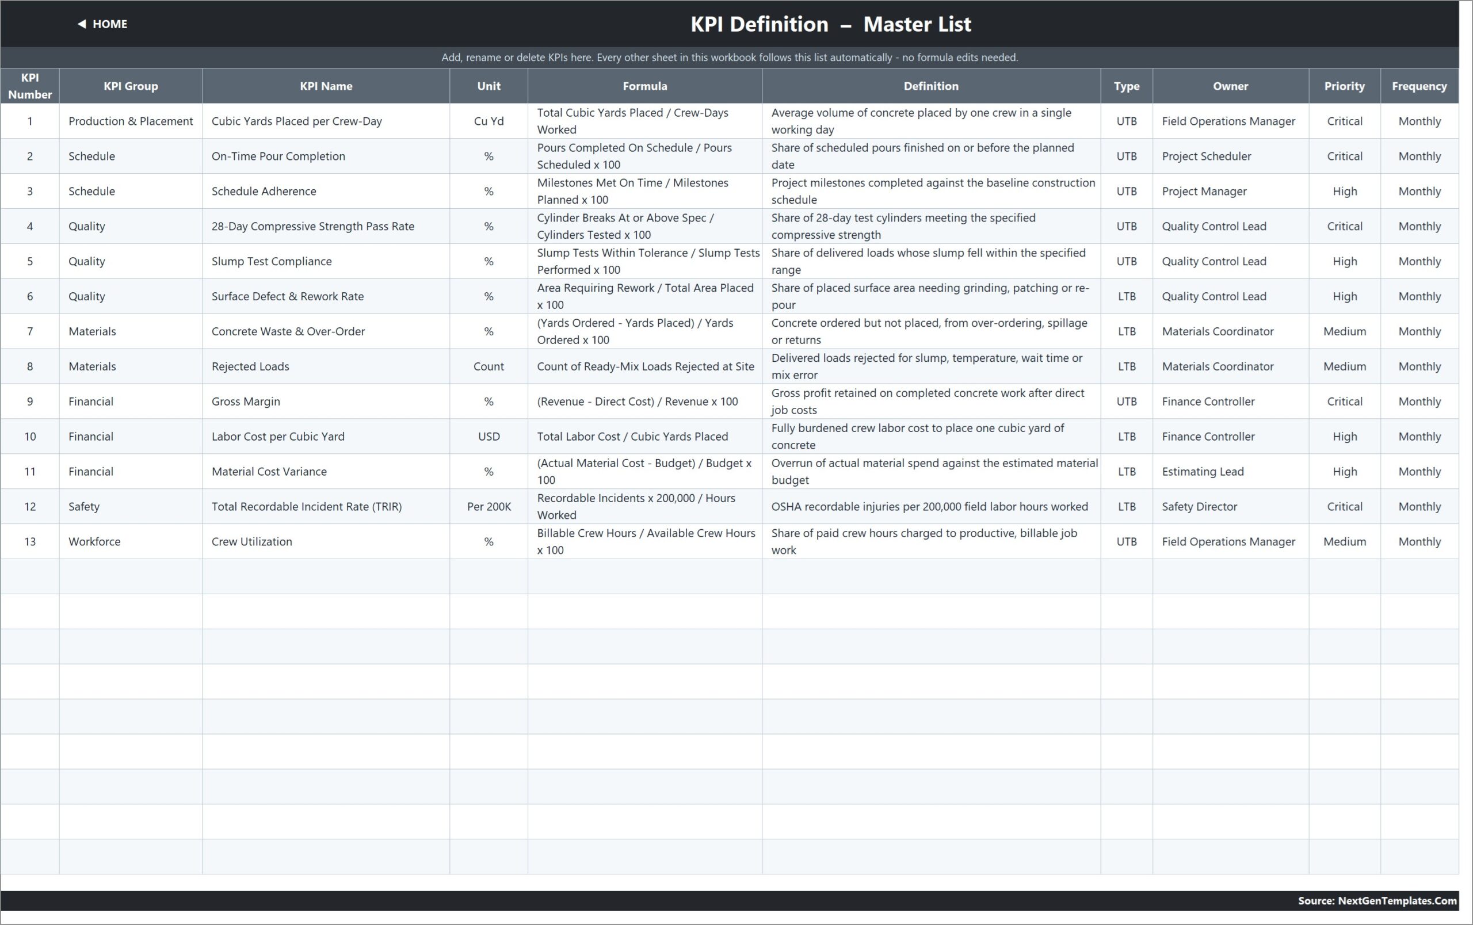
Task: Click the 'Slump Test Compliance' cell
Action: (326, 261)
